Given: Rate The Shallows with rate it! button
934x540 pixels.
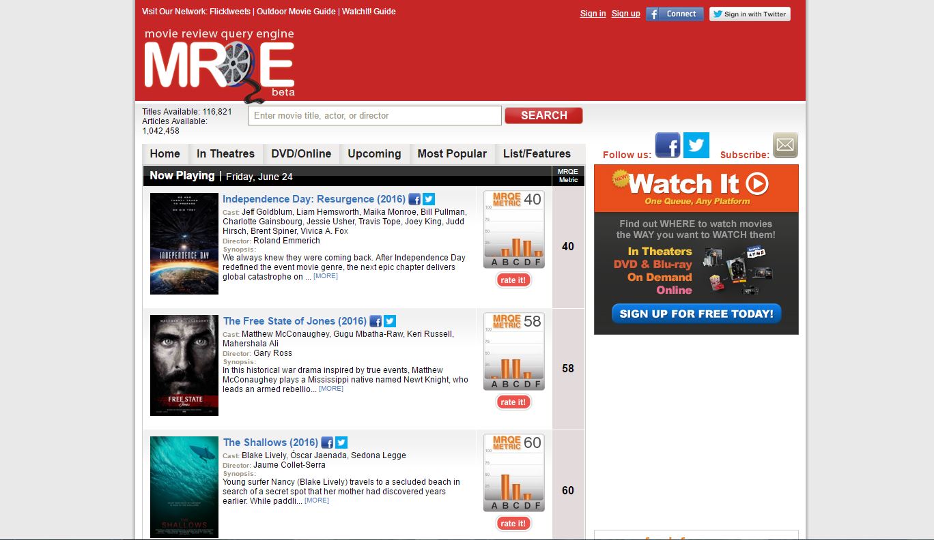Looking at the screenshot, I should click(x=513, y=524).
